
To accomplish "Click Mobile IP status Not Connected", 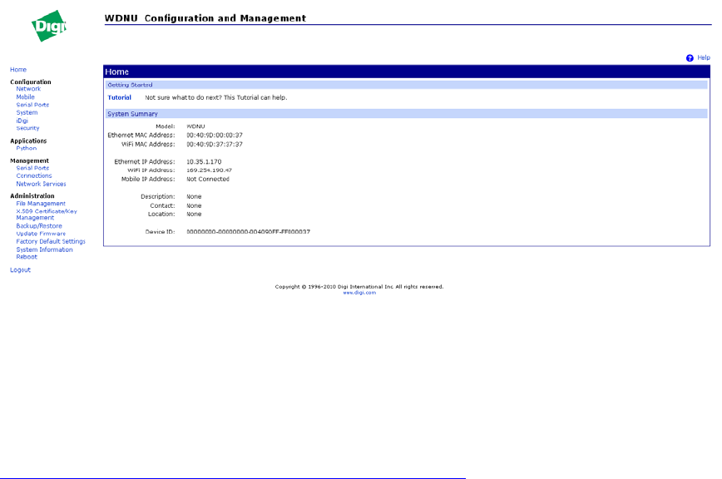I will 208,180.
